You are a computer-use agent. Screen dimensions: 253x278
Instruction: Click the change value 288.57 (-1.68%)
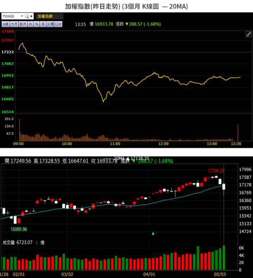point(143,24)
